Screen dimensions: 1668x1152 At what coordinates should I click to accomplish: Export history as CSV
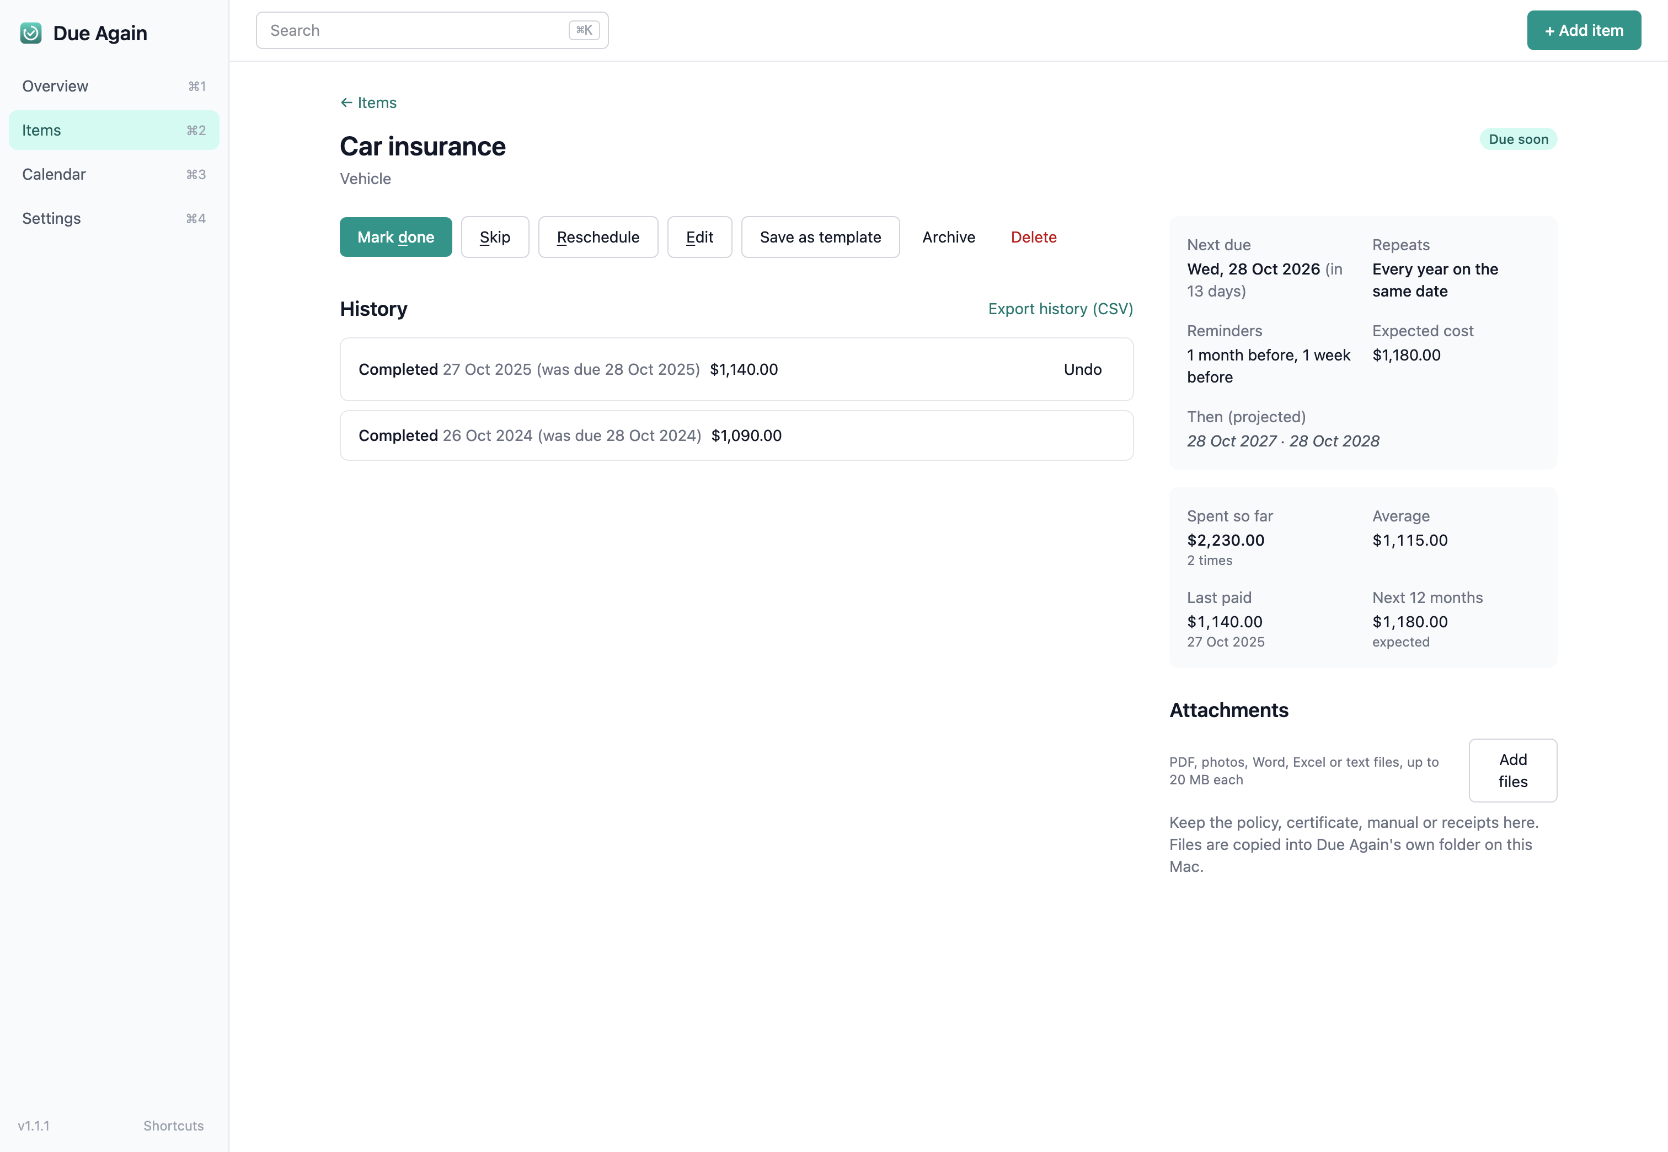[x=1061, y=309]
